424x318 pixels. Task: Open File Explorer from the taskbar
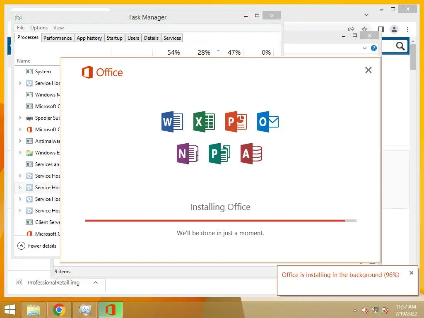[33, 310]
